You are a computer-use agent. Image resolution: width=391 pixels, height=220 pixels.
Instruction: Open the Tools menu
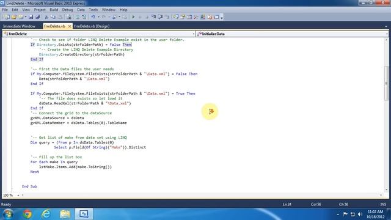93,10
